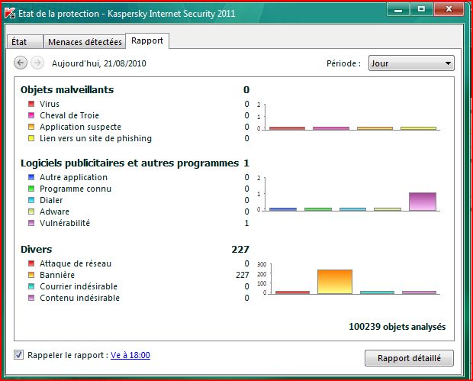Click the Ve à 18:00 link
473x381 pixels.
click(130, 355)
